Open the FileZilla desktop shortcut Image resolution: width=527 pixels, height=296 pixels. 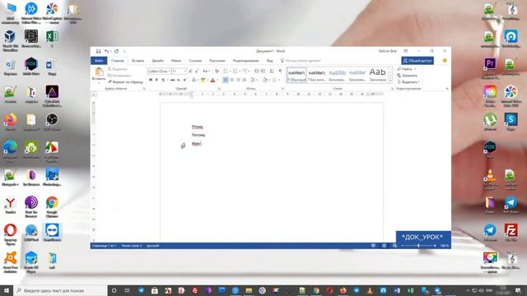[x=511, y=233]
